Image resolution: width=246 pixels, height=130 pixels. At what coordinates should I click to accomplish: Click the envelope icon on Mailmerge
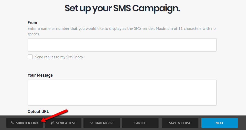tap(91, 123)
